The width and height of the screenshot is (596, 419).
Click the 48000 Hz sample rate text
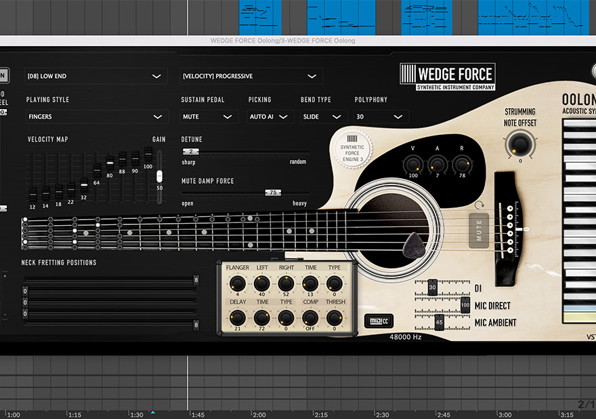[406, 337]
